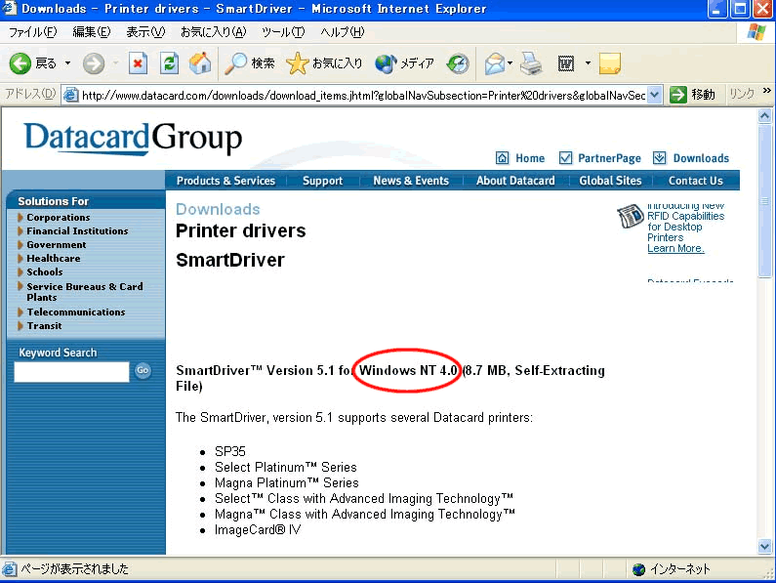Select Service Bureaus & Card Plants
This screenshot has height=583, width=776.
[85, 292]
